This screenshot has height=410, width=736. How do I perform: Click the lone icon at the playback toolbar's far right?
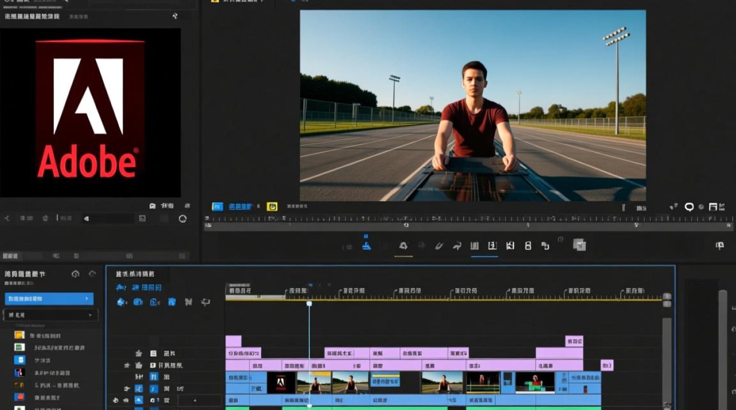point(720,246)
